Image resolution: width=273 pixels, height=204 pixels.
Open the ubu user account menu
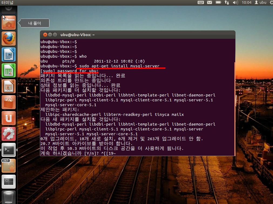260,3
